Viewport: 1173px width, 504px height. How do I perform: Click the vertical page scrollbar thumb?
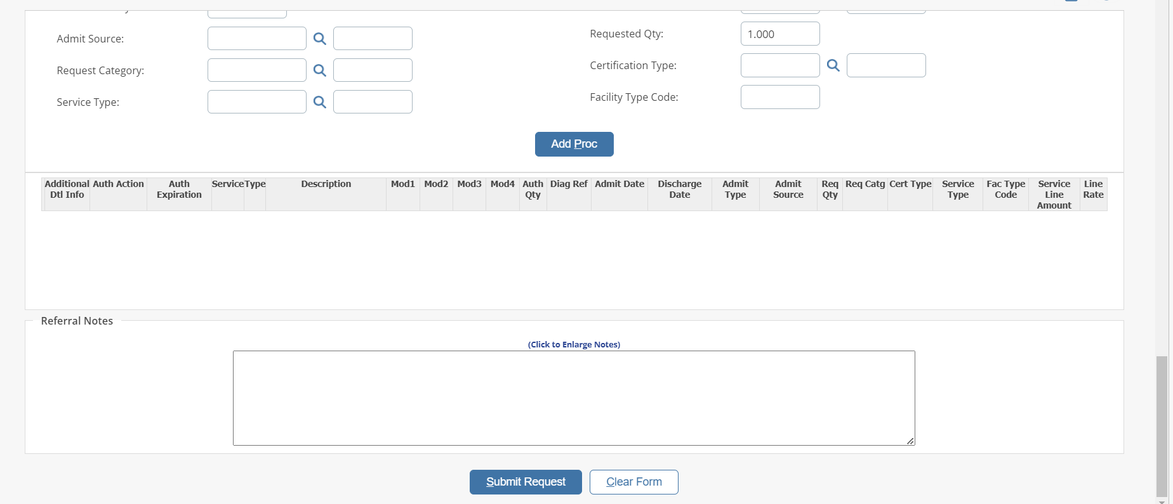click(1162, 425)
